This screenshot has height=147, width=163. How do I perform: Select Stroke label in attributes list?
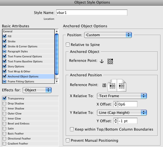pos(11,41)
